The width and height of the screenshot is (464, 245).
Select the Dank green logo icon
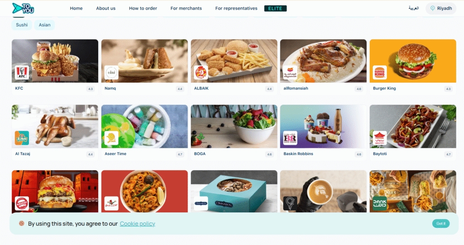click(x=380, y=204)
